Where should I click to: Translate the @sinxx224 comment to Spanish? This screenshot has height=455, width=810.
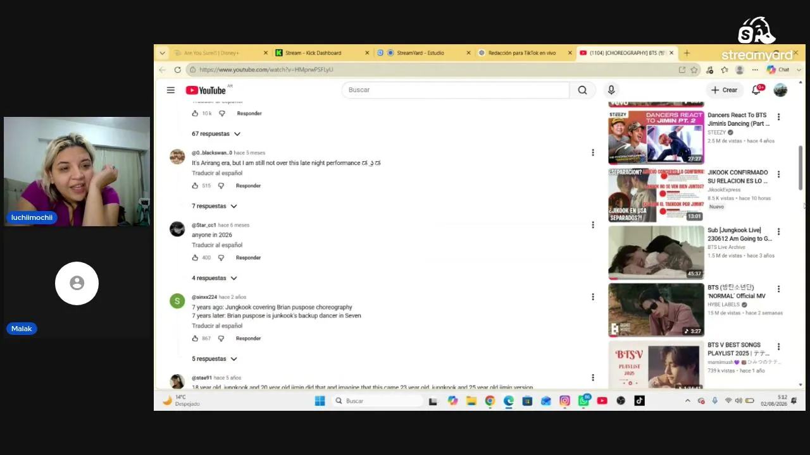217,326
